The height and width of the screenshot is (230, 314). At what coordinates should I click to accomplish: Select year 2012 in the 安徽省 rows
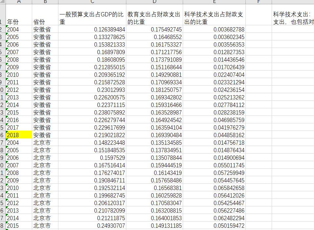pyautogui.click(x=19, y=90)
